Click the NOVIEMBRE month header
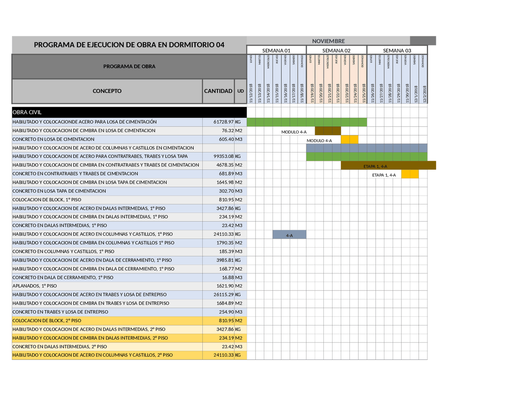Viewport: 530px width, 410px height. pos(328,41)
